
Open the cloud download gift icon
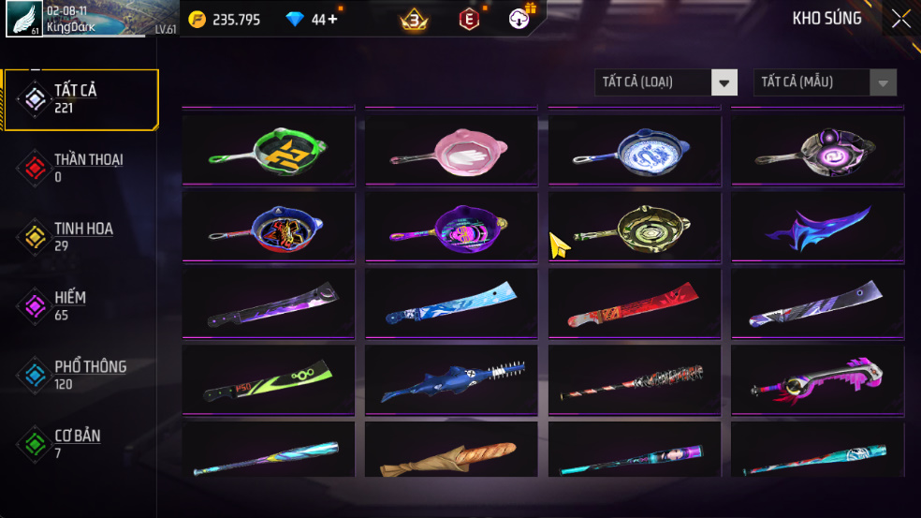click(519, 19)
